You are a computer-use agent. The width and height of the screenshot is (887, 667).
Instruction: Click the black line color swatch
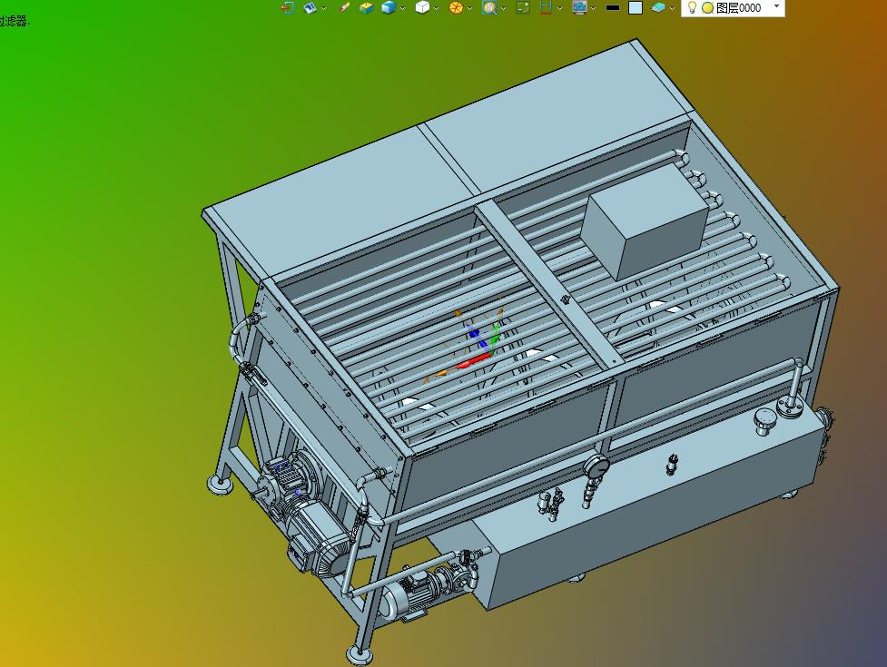[613, 7]
